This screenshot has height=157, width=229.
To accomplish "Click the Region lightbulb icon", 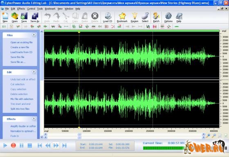I will tap(135, 18).
